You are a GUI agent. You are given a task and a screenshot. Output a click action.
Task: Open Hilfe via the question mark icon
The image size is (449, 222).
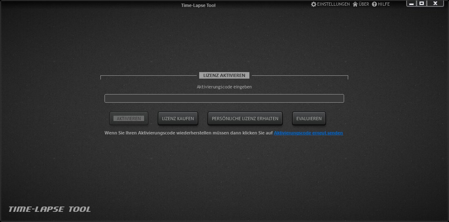(x=374, y=4)
